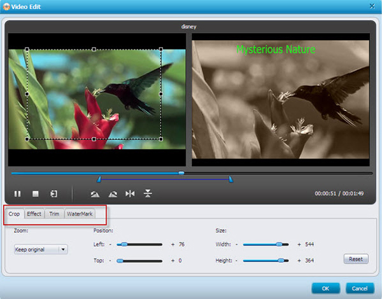
Task: Decrease the Width with minus
Action: [x=236, y=244]
